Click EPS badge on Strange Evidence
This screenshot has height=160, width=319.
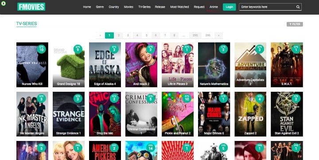tap(78, 98)
